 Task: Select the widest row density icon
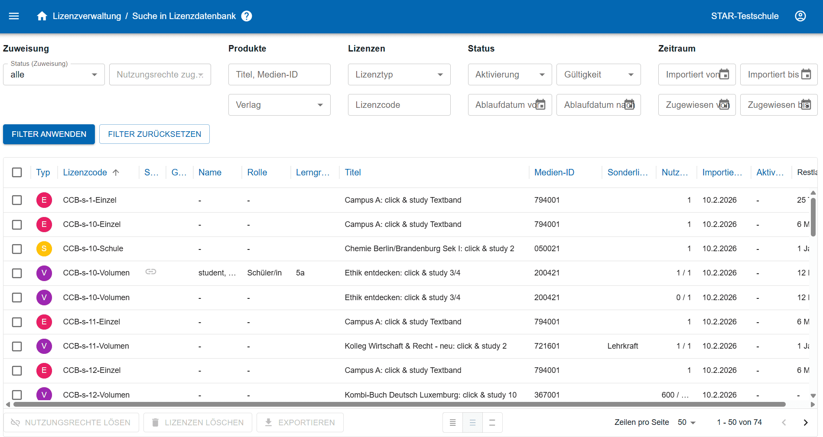point(492,423)
